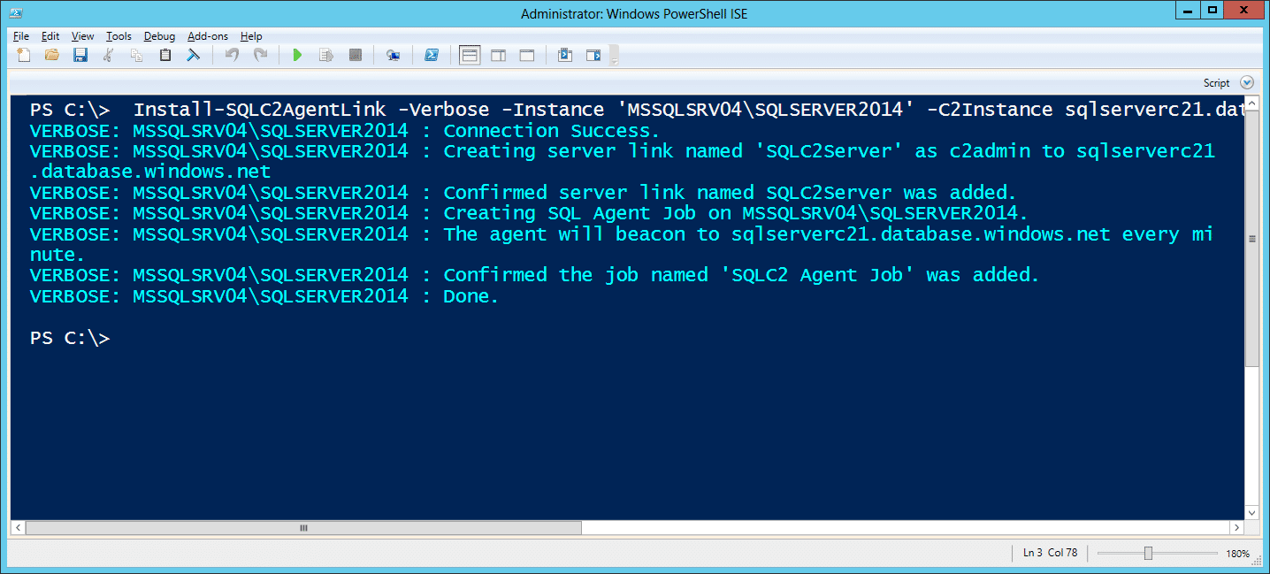Toggle script pane maximized layout
The height and width of the screenshot is (574, 1270).
526,55
